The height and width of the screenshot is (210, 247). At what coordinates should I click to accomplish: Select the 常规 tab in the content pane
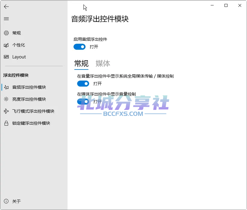pyautogui.click(x=81, y=64)
